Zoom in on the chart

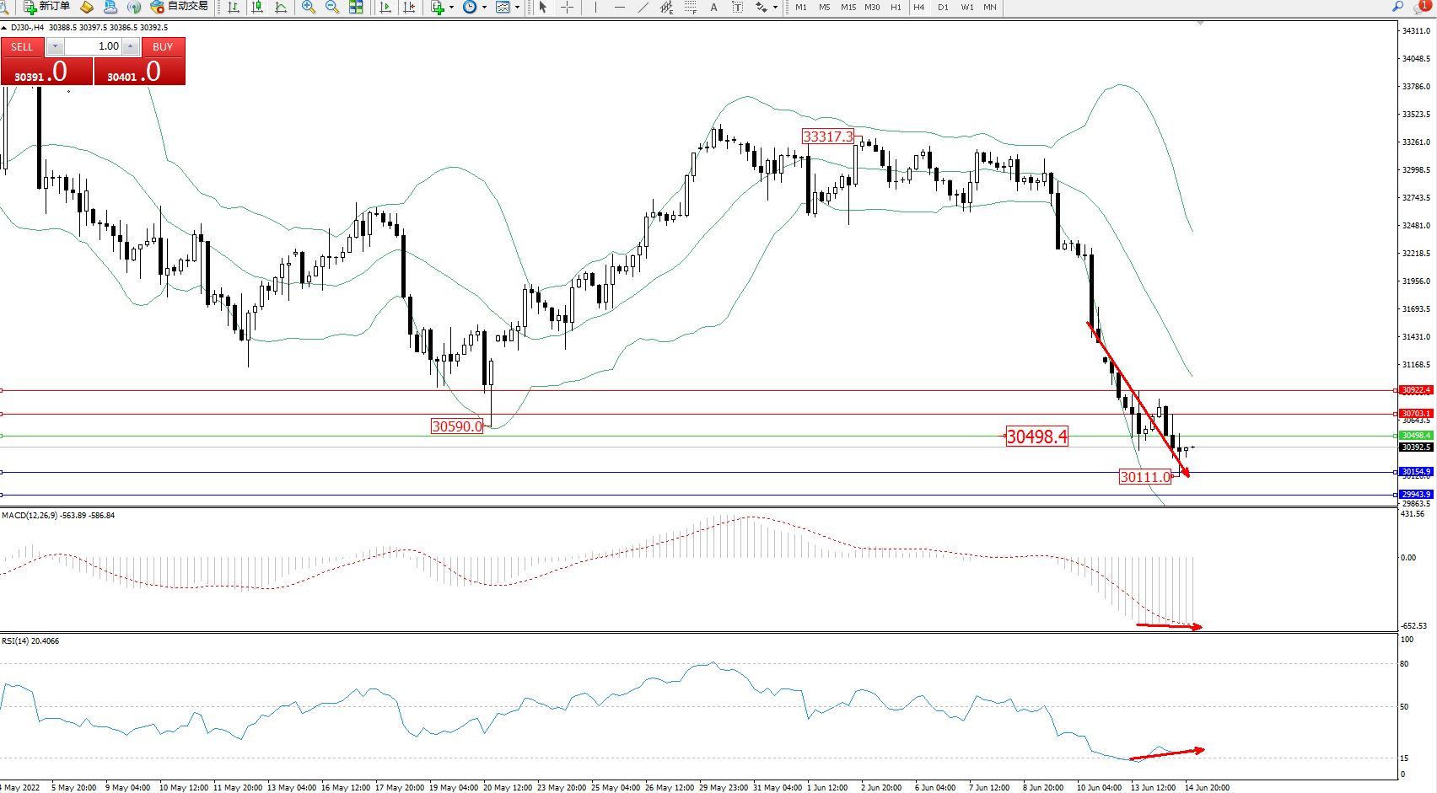(309, 7)
